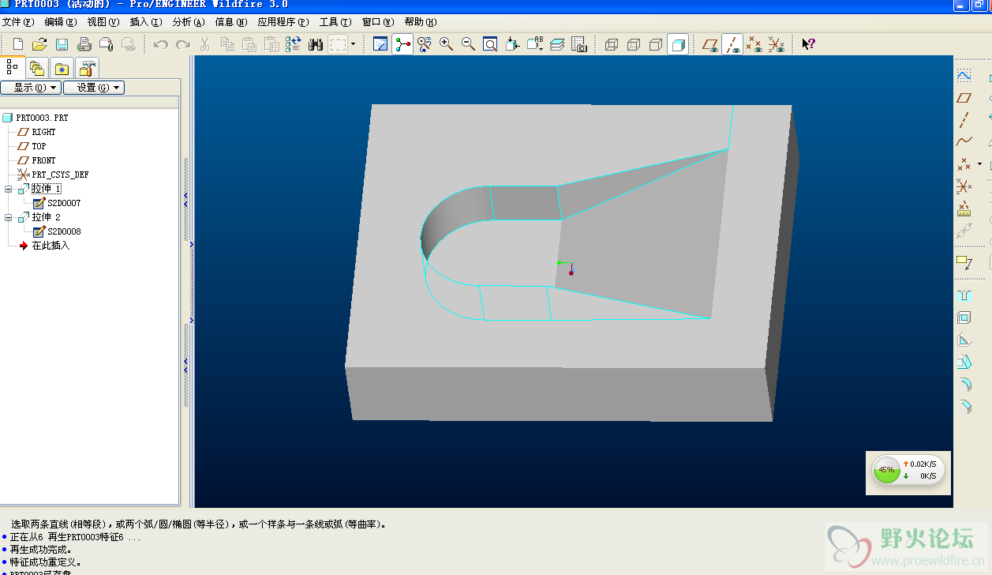The image size is (992, 575).
Task: Select the Datum Plane tool on right toolbar
Action: point(964,98)
